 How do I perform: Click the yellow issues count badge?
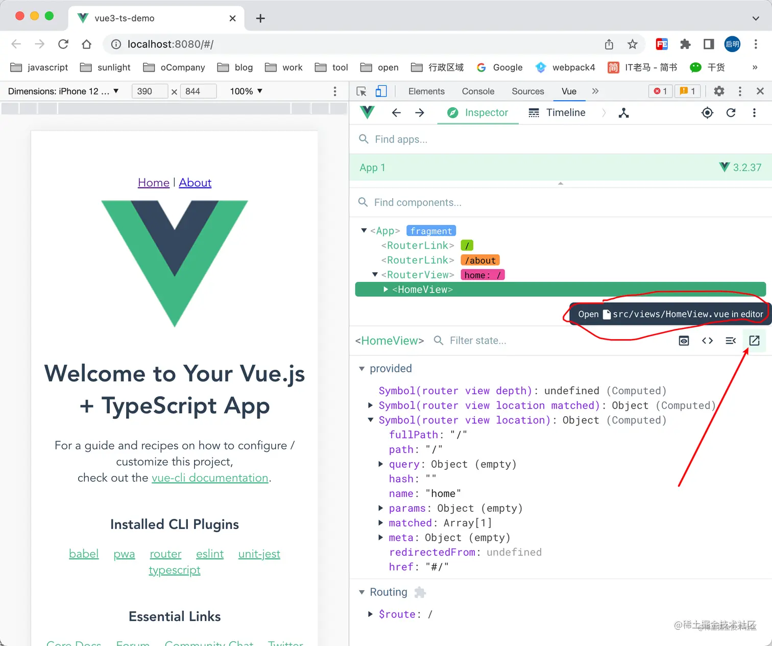click(687, 91)
